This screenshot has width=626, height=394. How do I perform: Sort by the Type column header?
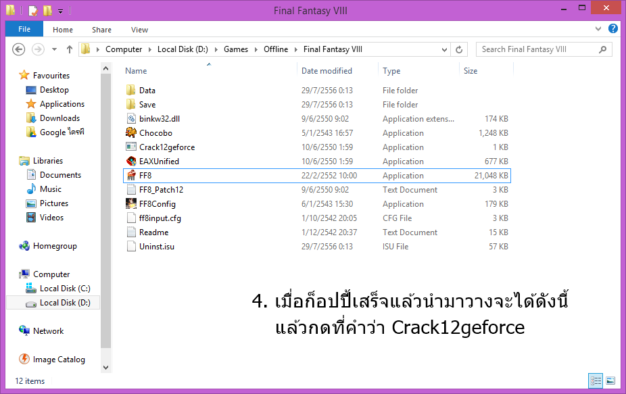[x=391, y=71]
